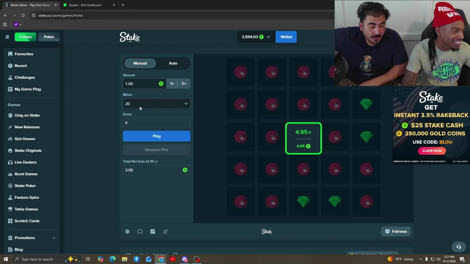Double the bet amount with 2×
This screenshot has width=470, height=264.
pyautogui.click(x=184, y=84)
